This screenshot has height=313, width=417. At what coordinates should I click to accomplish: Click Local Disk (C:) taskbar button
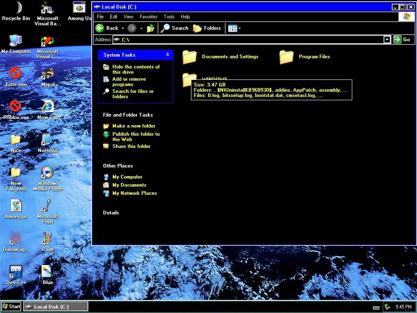pyautogui.click(x=55, y=306)
